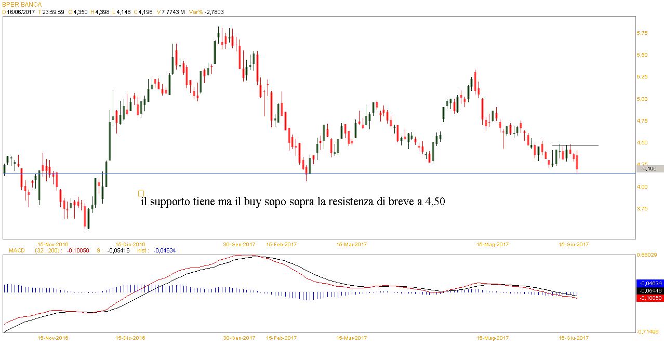Click the 5,75 label on the price axis
The image size is (664, 347).
(642, 33)
